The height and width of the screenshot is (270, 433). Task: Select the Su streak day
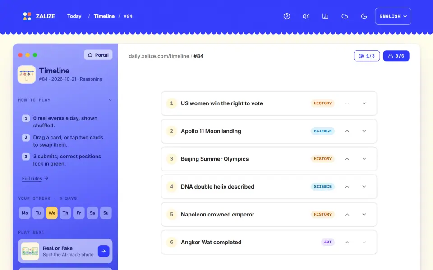pyautogui.click(x=106, y=213)
